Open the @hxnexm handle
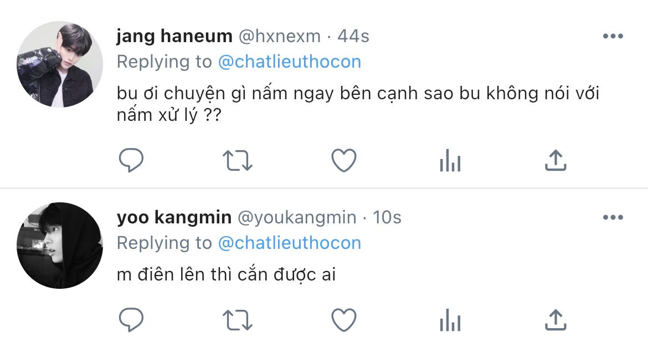 [279, 37]
